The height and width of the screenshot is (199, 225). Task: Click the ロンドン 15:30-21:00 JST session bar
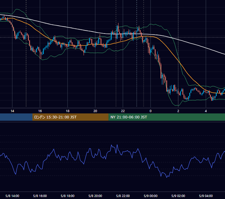click(x=70, y=117)
